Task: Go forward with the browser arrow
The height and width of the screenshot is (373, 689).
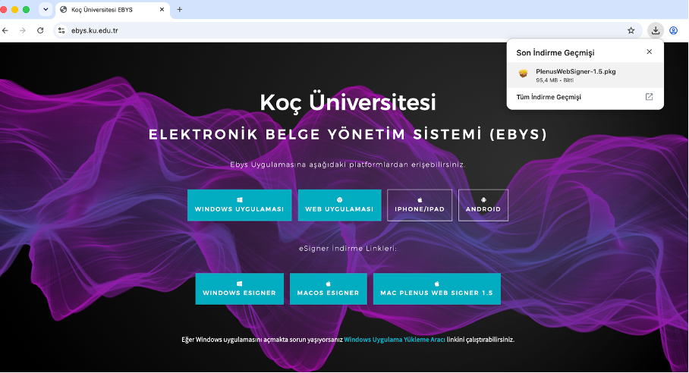Action: [x=23, y=30]
